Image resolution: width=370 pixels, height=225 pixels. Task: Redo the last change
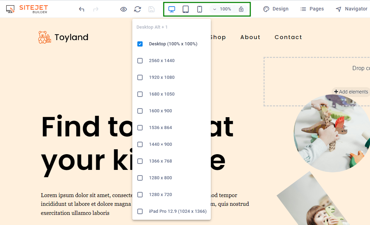pos(96,9)
